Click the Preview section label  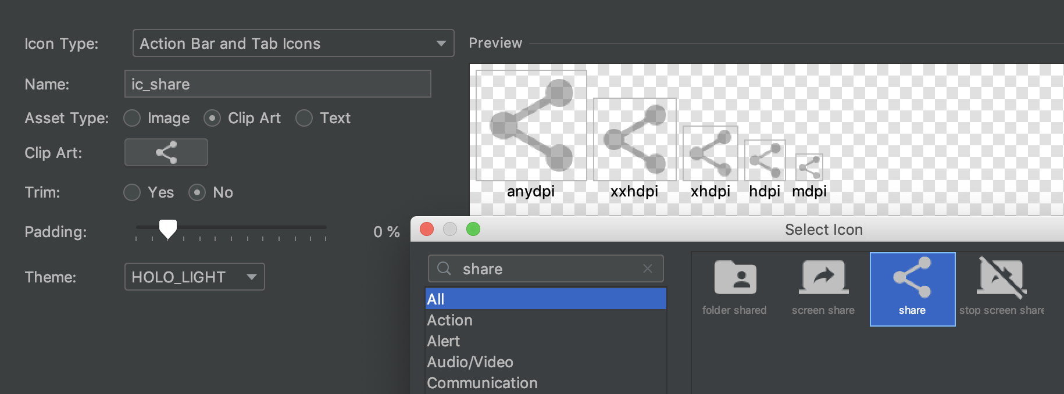(495, 43)
